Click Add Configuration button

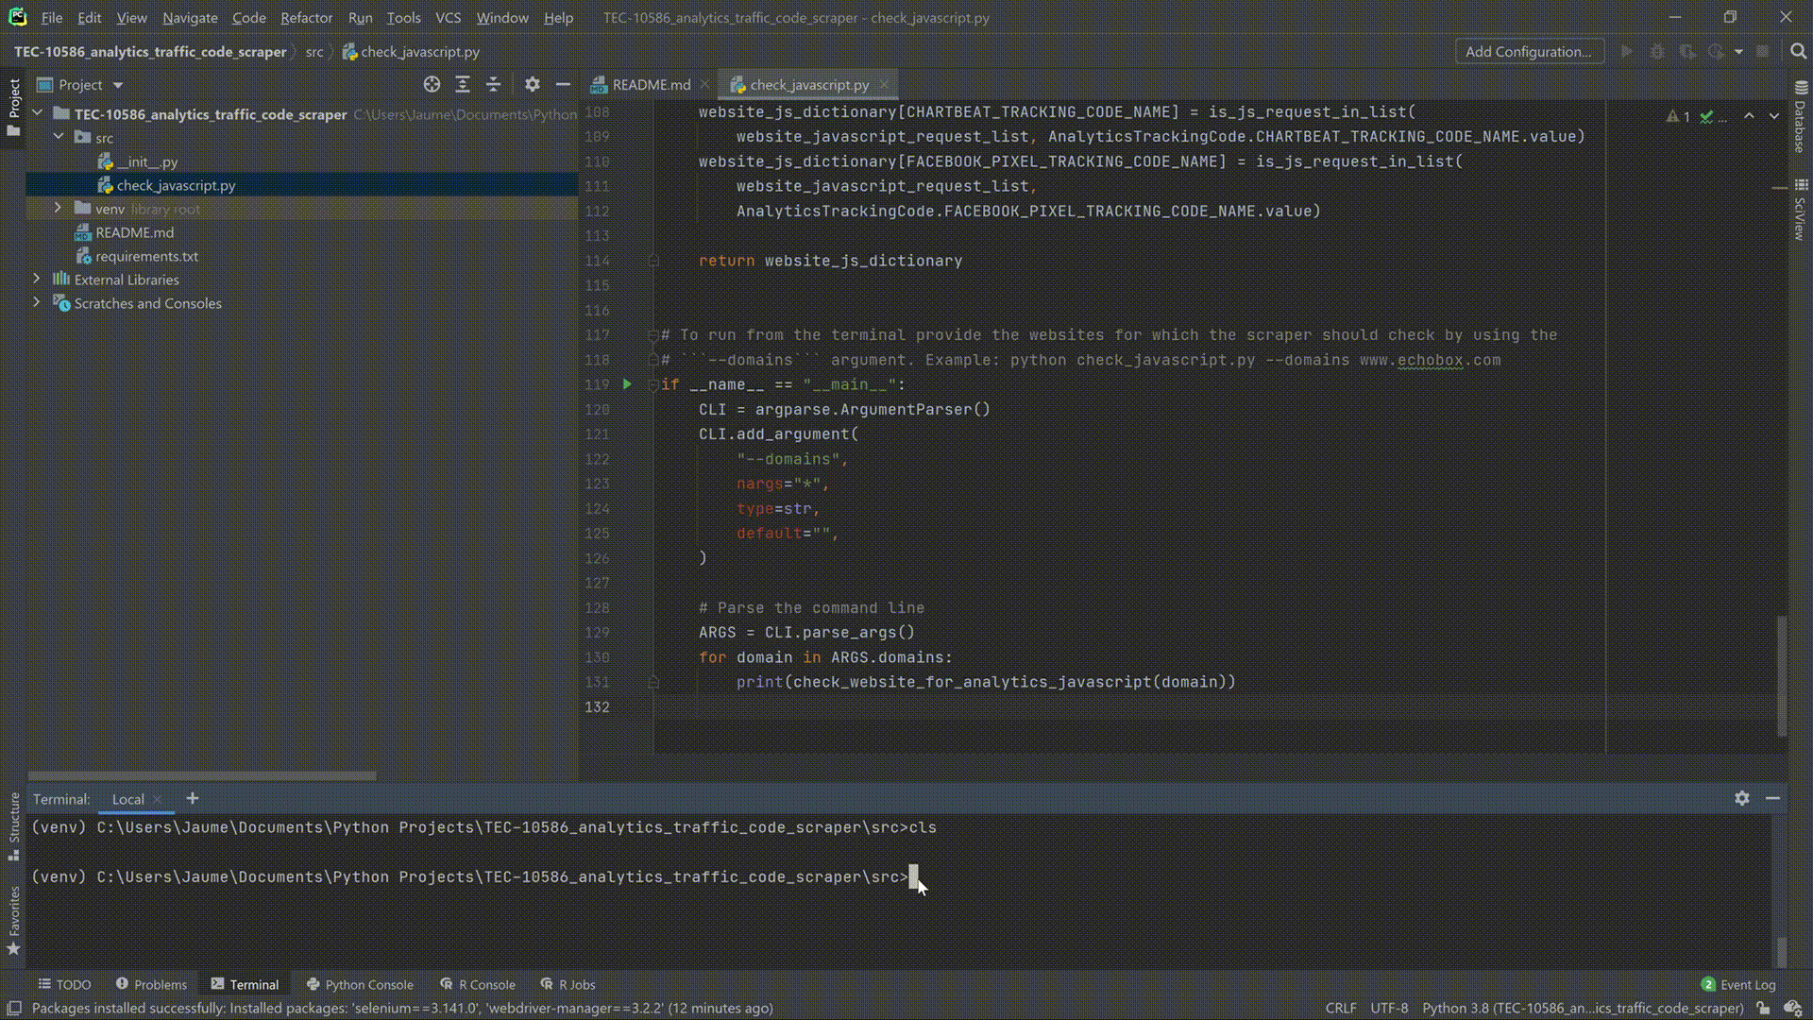(x=1529, y=51)
